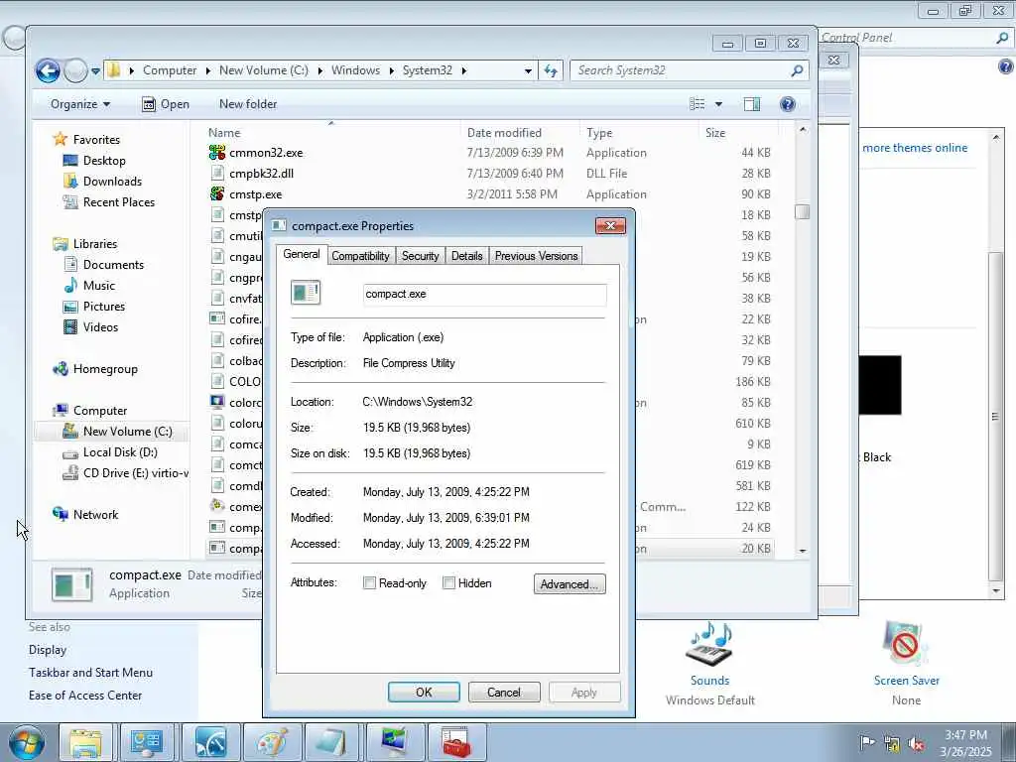The width and height of the screenshot is (1016, 762).
Task: Click OK in Properties dialog
Action: tap(424, 692)
